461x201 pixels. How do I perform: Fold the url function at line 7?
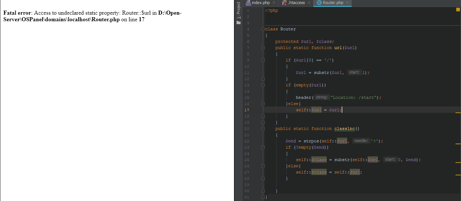pyautogui.click(x=263, y=48)
